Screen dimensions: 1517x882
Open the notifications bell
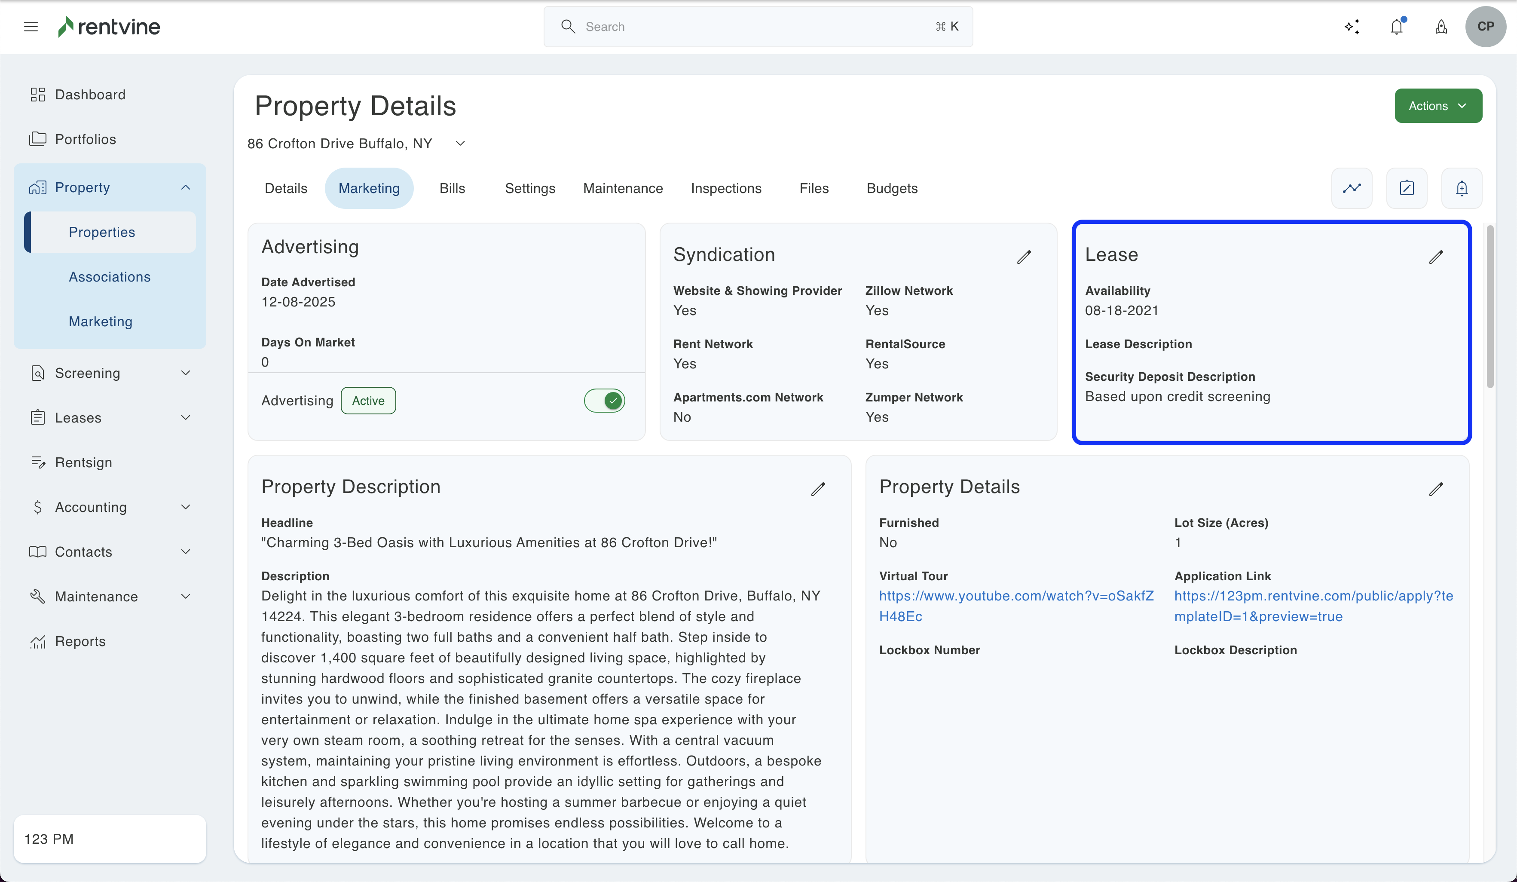1397,27
